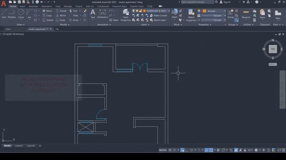Click the orange layer color swatch
286x160 pixels.
click(144, 11)
